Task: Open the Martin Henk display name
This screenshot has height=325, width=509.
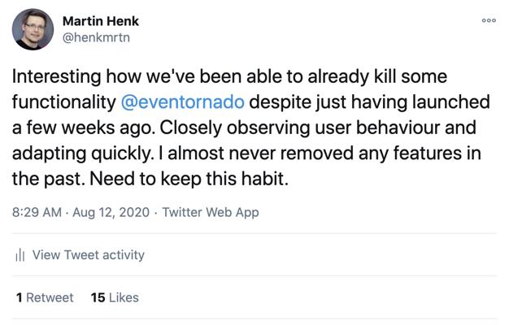Action: click(100, 20)
